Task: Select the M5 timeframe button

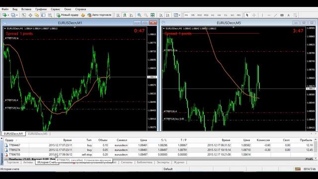Action: click(x=193, y=15)
